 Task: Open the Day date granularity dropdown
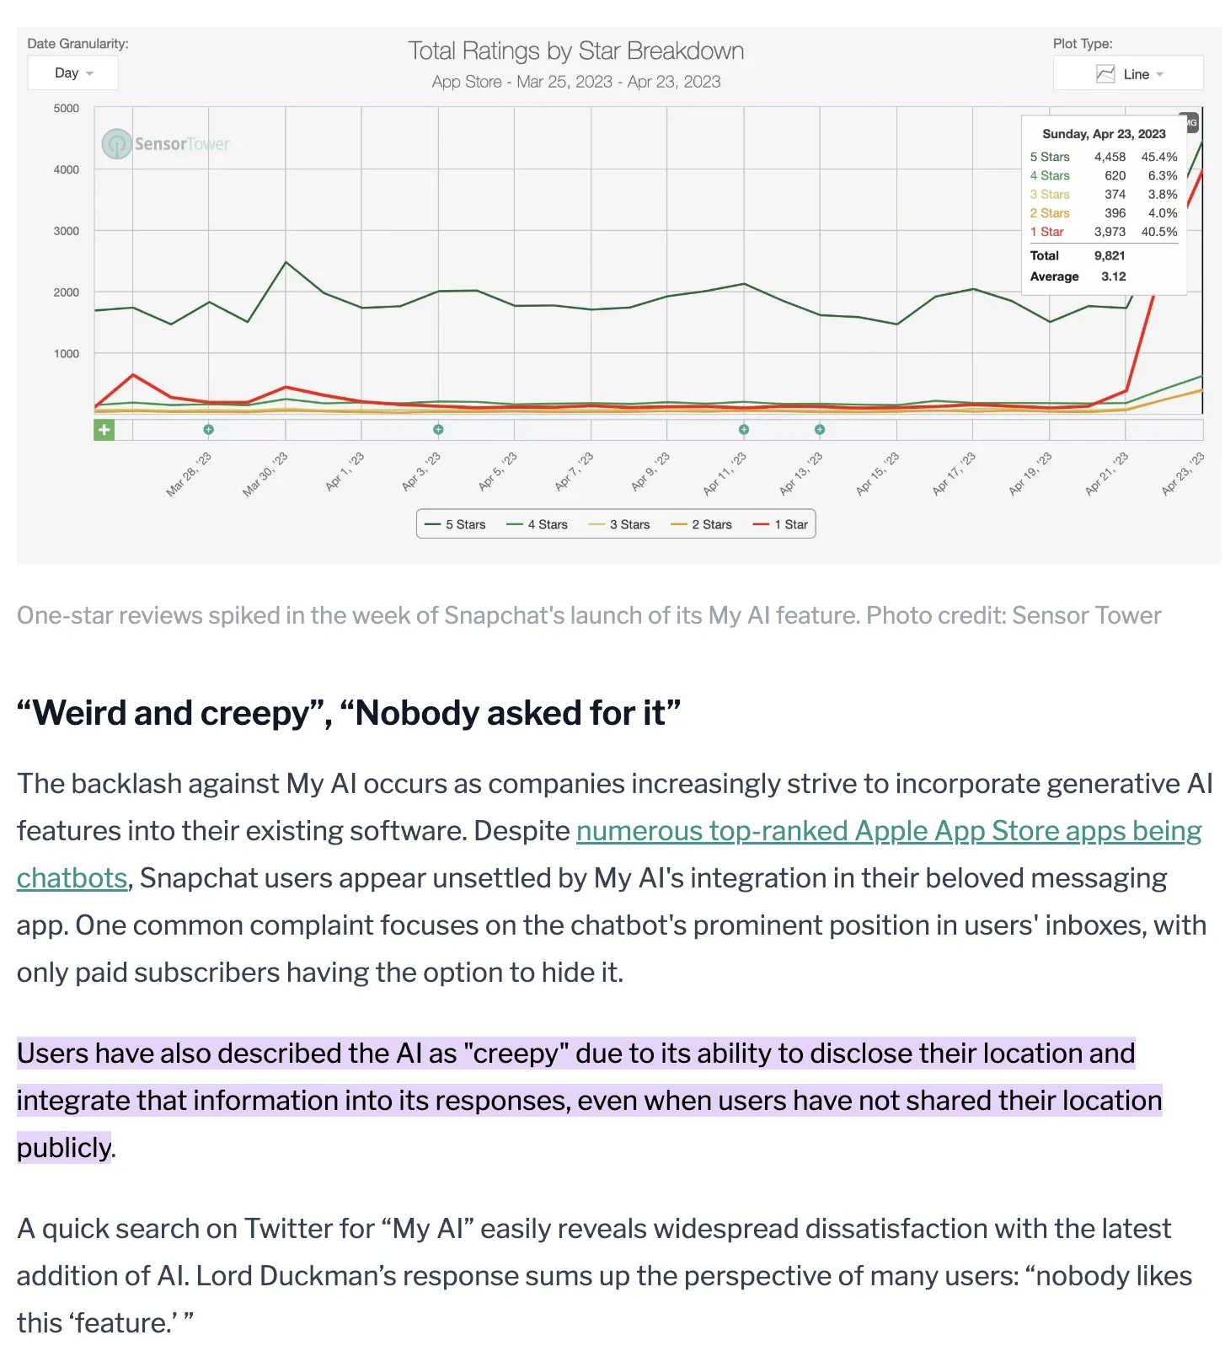(x=72, y=73)
